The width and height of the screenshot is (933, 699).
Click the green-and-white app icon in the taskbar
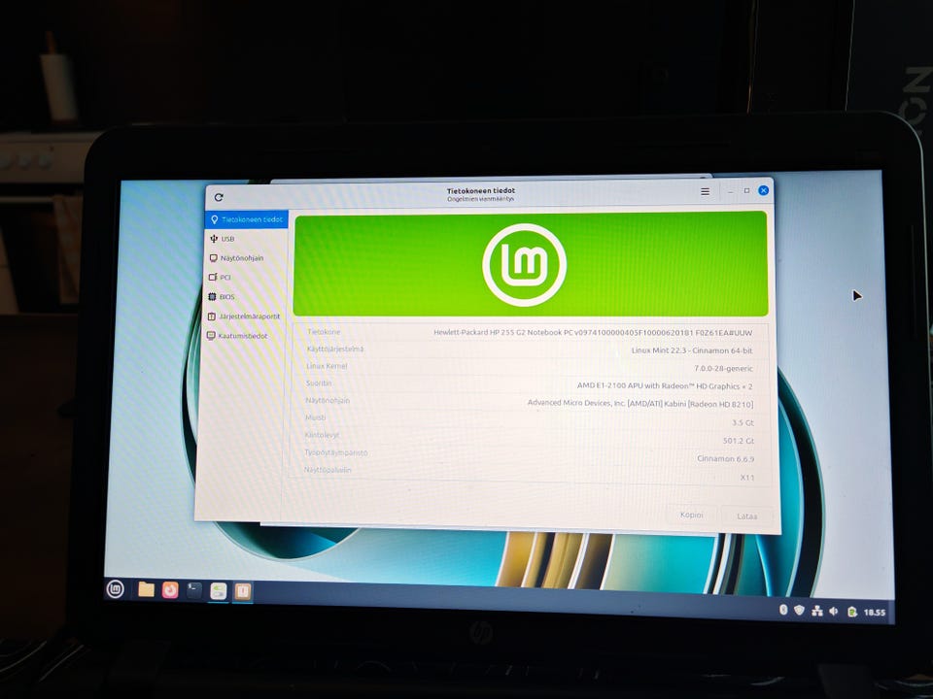pos(219,591)
